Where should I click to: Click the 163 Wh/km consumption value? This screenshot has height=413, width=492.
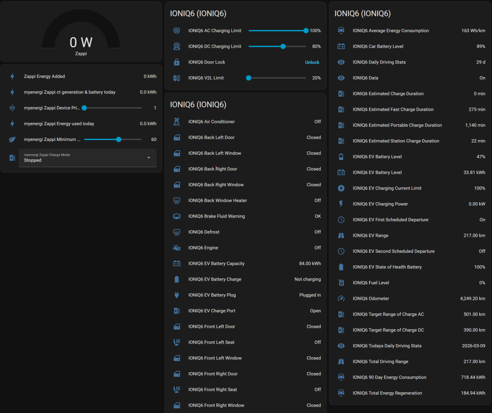(473, 30)
